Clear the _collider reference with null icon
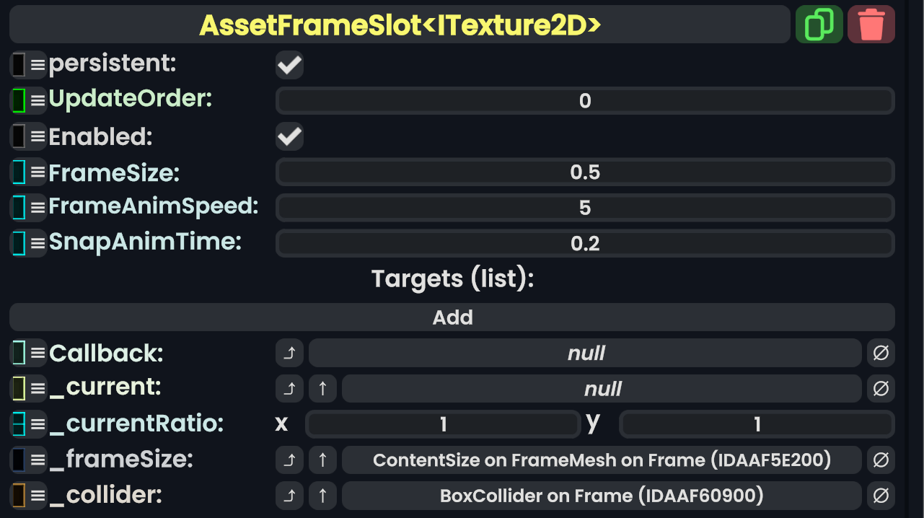Viewport: 924px width, 518px height. coord(881,496)
